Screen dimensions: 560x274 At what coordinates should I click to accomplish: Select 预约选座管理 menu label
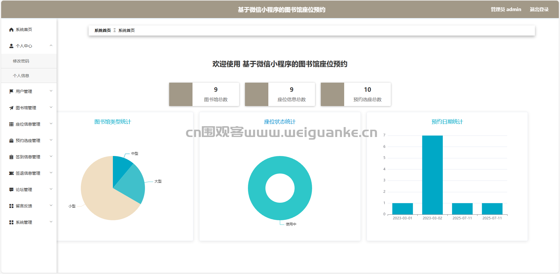pos(28,141)
